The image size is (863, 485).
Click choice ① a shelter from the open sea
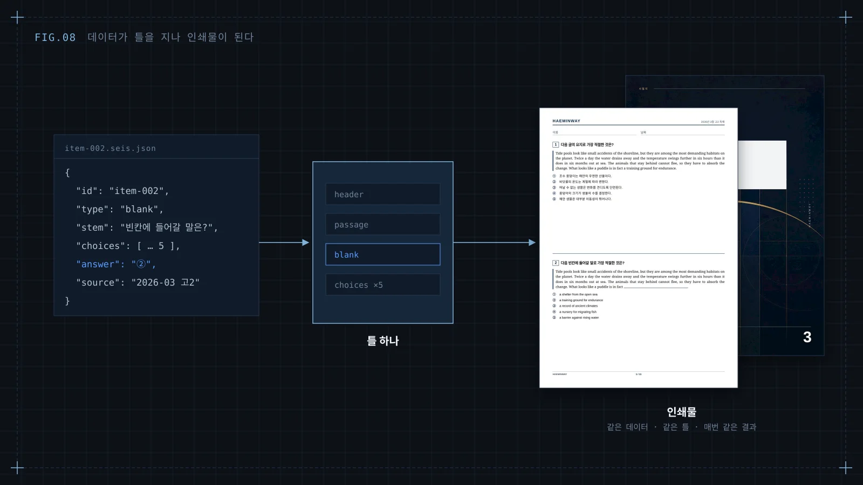coord(575,294)
